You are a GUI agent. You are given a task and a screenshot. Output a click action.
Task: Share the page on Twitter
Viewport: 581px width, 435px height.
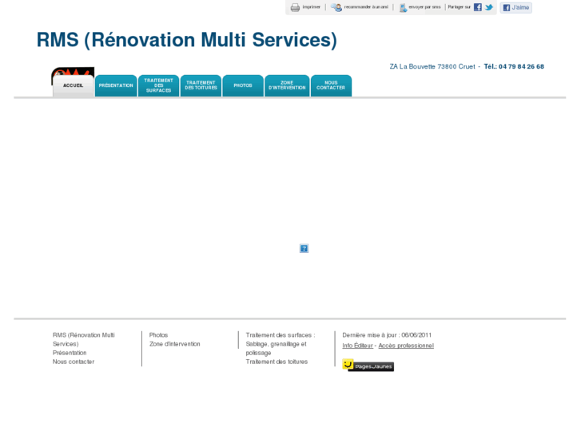click(489, 7)
